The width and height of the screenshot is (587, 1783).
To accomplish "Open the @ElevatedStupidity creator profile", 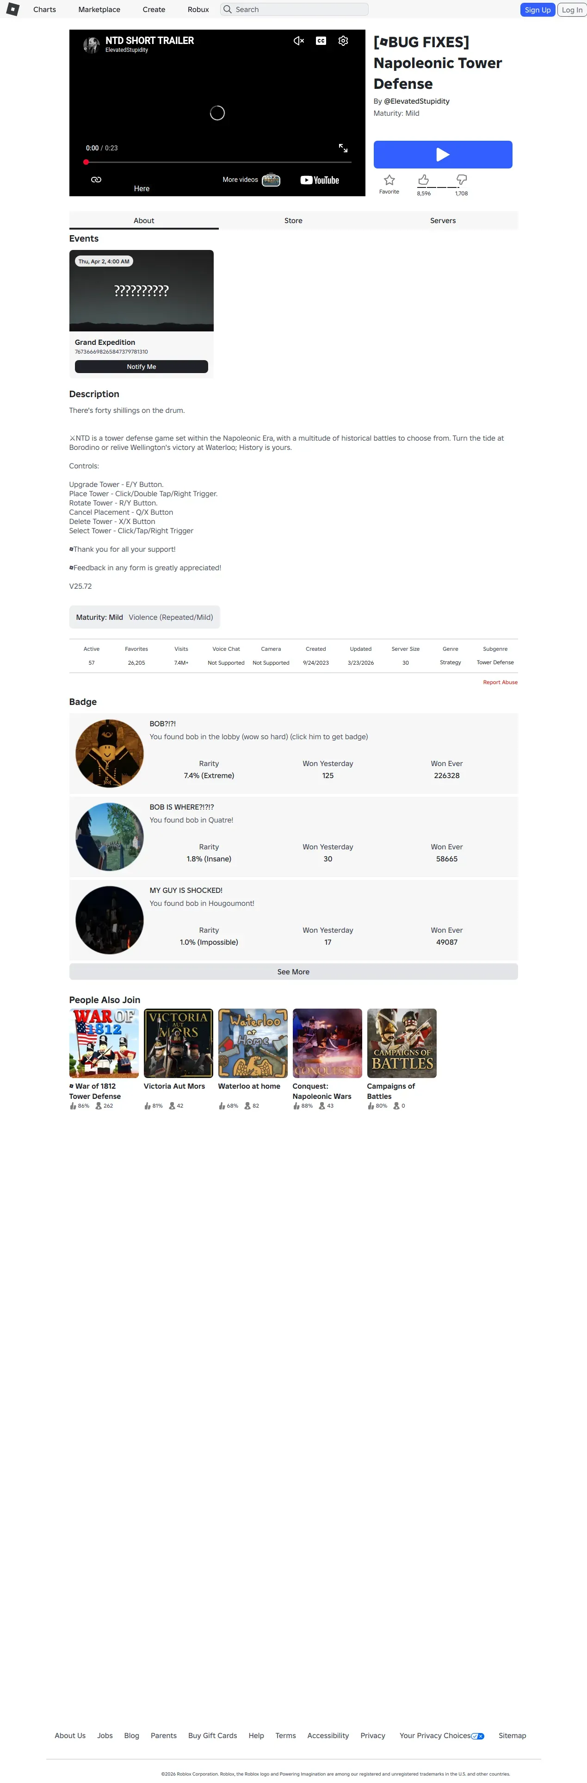I will point(416,101).
